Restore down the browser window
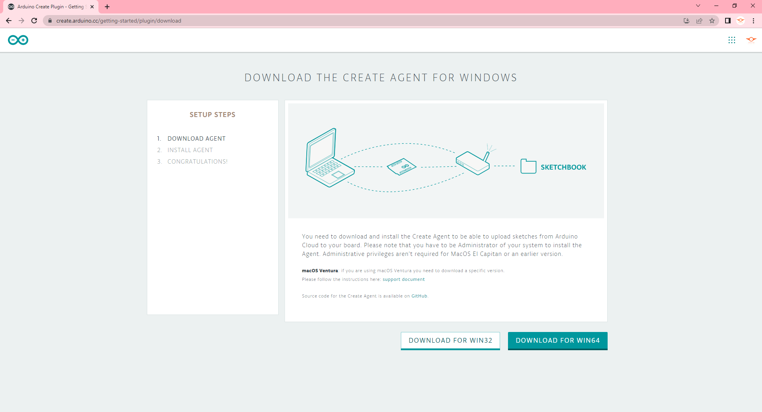Screen dimensions: 762x412 click(735, 6)
